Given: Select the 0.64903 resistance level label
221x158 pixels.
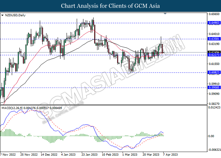Looking at the screenshot, I should 214,23.
